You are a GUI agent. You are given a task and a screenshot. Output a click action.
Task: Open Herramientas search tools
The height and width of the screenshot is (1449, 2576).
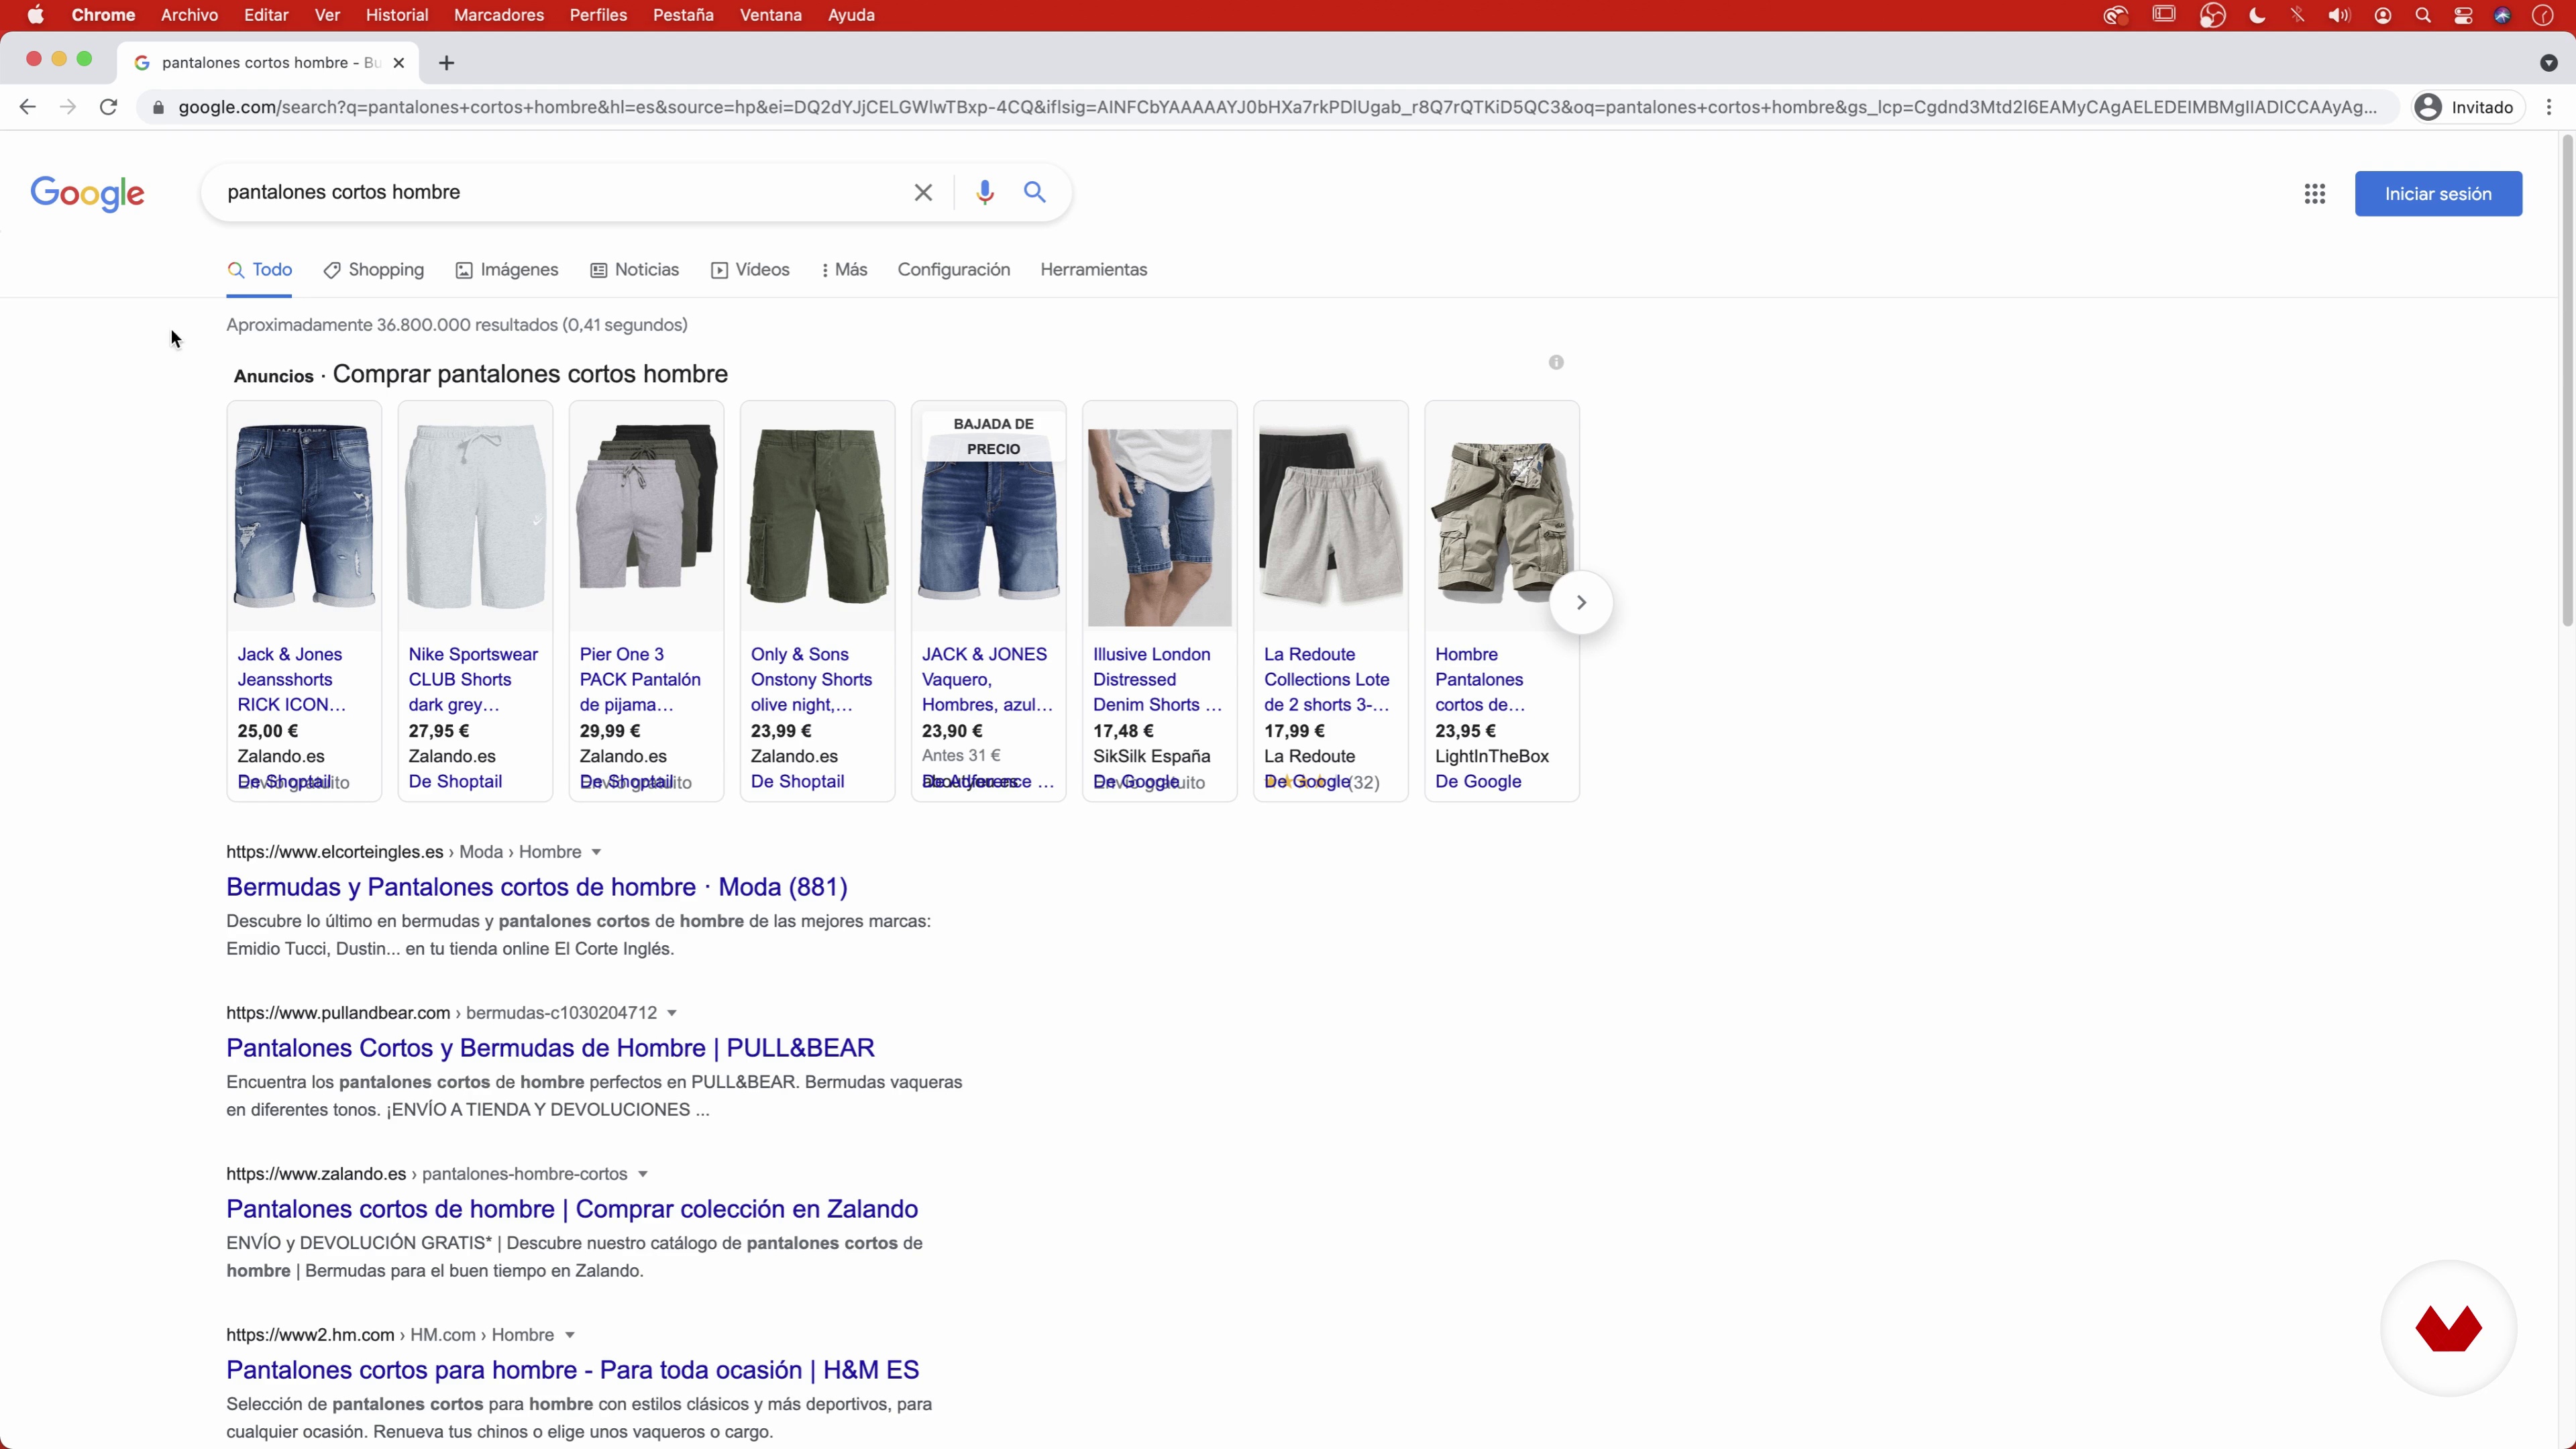pyautogui.click(x=1093, y=270)
